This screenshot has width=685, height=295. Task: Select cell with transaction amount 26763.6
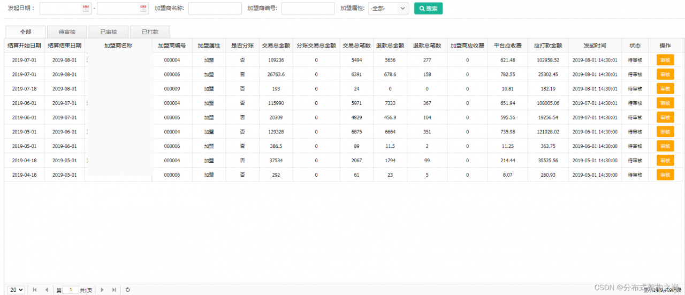point(276,74)
